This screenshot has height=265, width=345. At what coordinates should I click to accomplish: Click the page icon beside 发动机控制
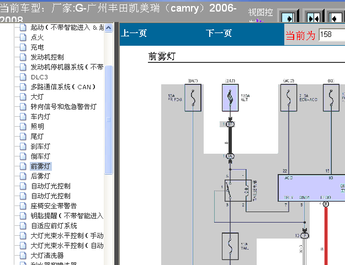click(23, 57)
